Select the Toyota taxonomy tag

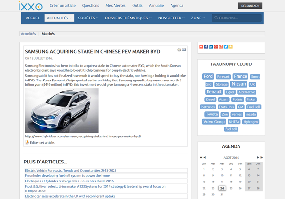coord(211,114)
